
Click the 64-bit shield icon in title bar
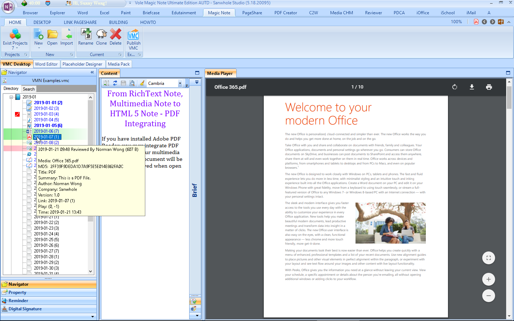[48, 3]
